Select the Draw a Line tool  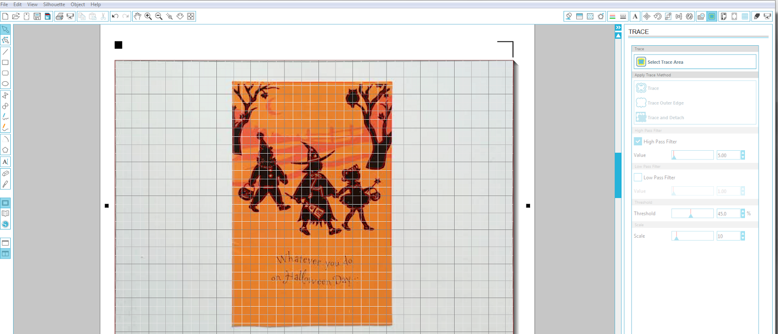[5, 52]
